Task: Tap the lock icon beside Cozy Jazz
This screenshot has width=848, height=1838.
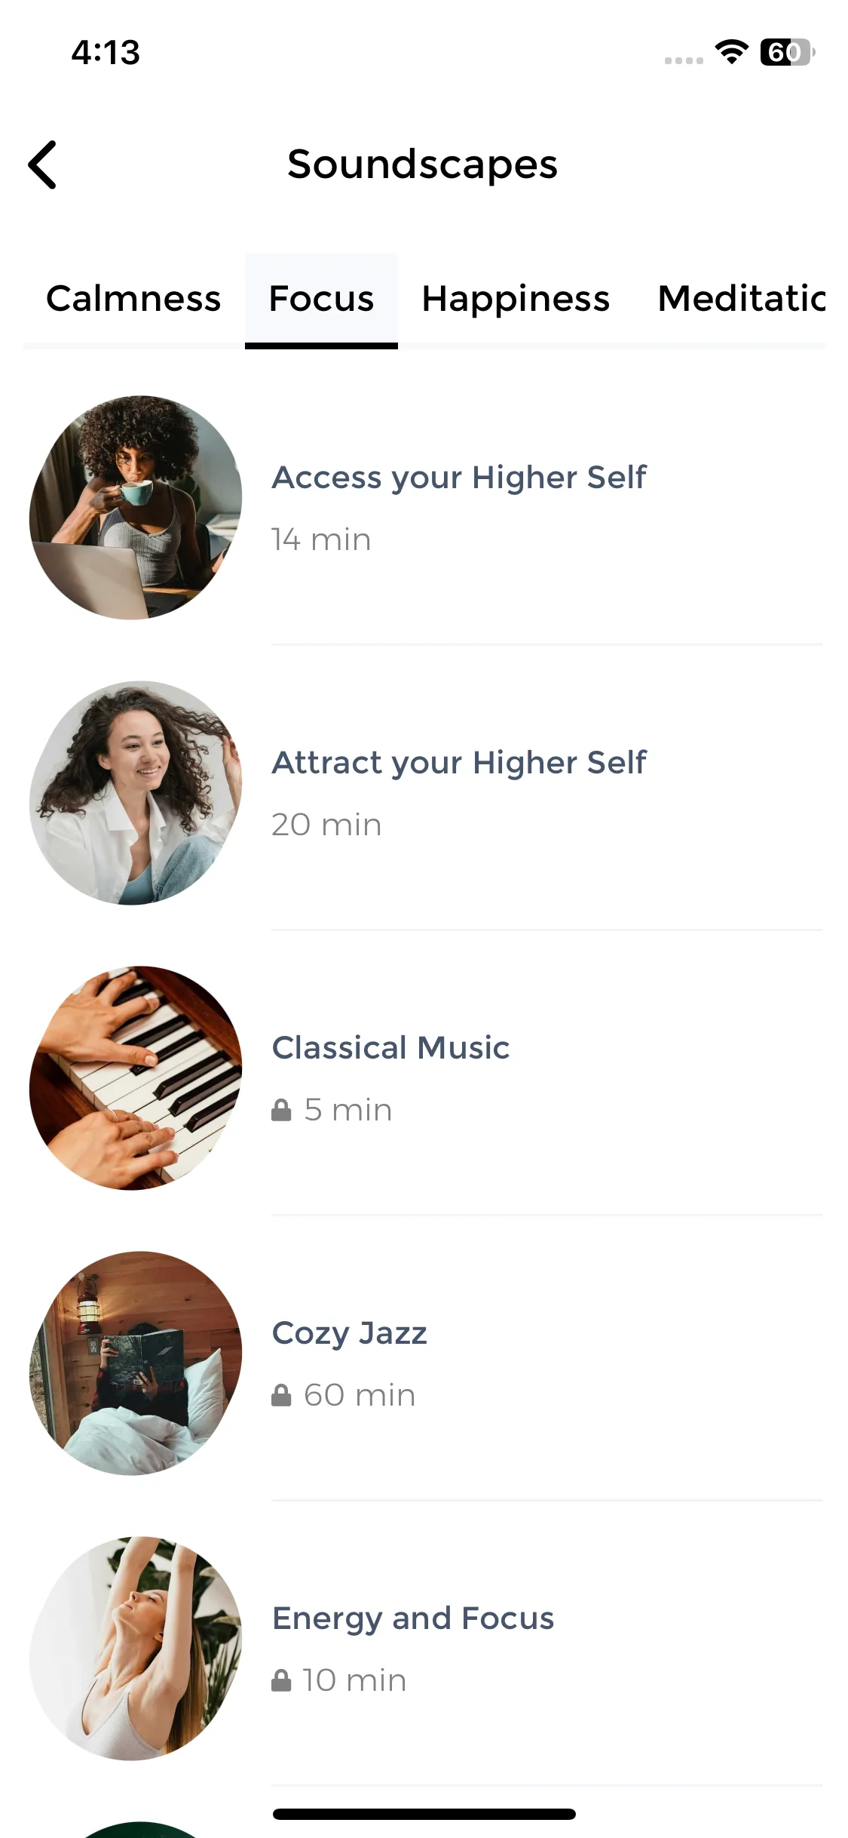Action: click(x=281, y=1395)
